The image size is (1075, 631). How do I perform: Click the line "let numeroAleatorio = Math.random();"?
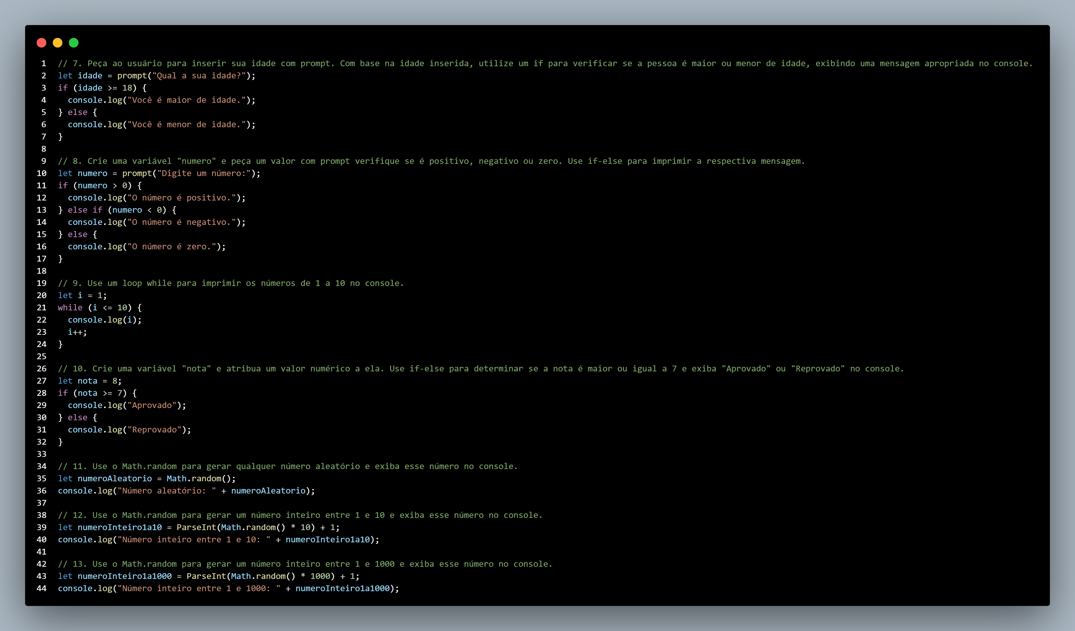click(147, 479)
